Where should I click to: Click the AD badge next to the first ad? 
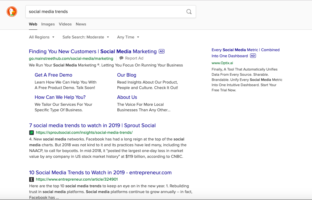[x=162, y=51]
